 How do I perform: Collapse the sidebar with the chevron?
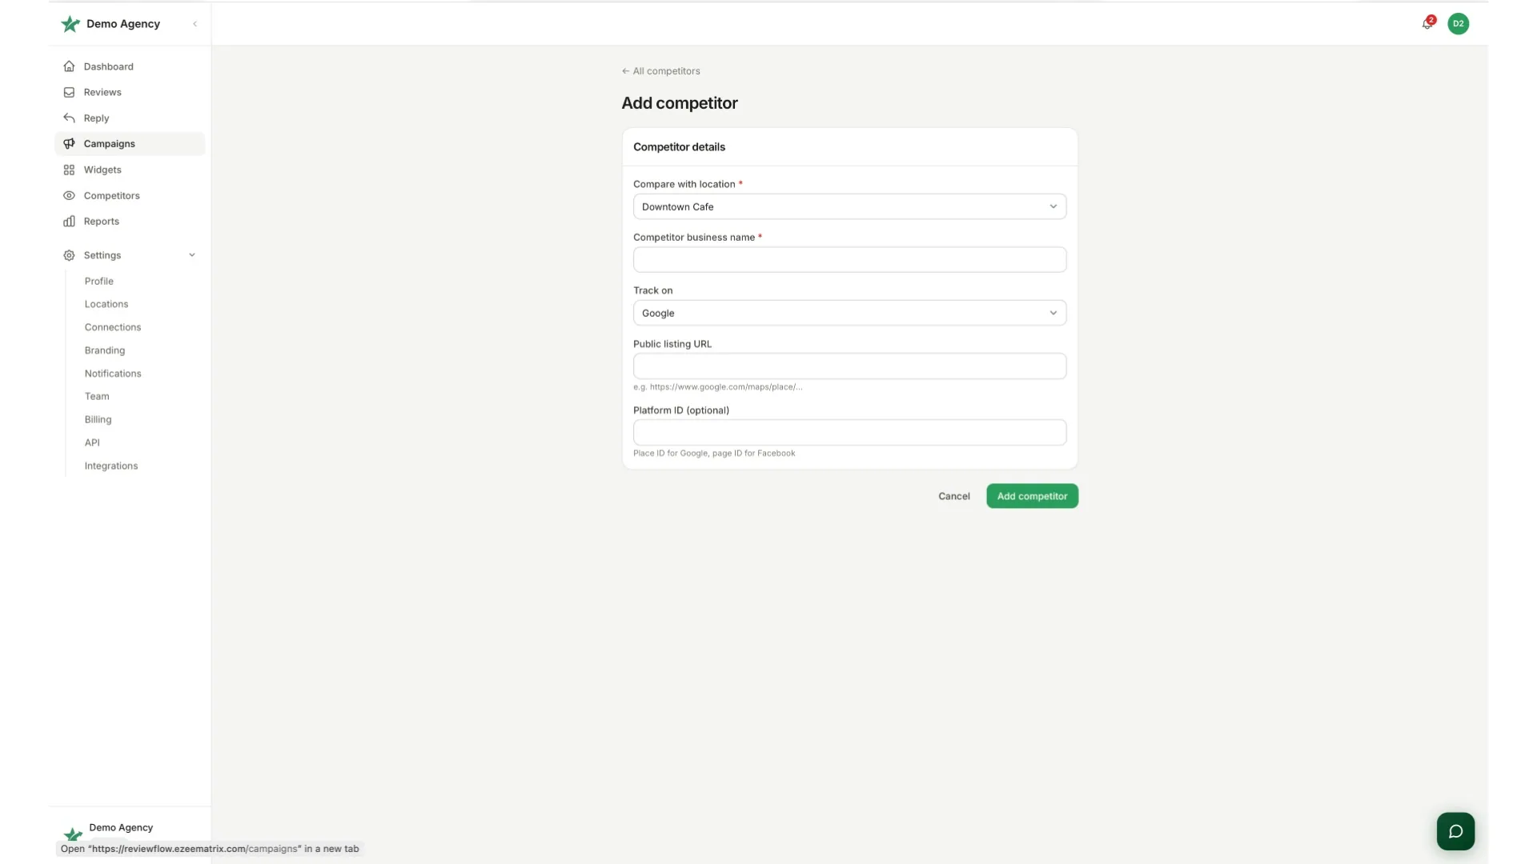tap(195, 24)
